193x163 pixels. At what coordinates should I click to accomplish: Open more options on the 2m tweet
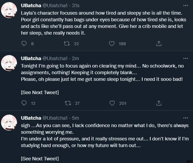[x=185, y=58]
